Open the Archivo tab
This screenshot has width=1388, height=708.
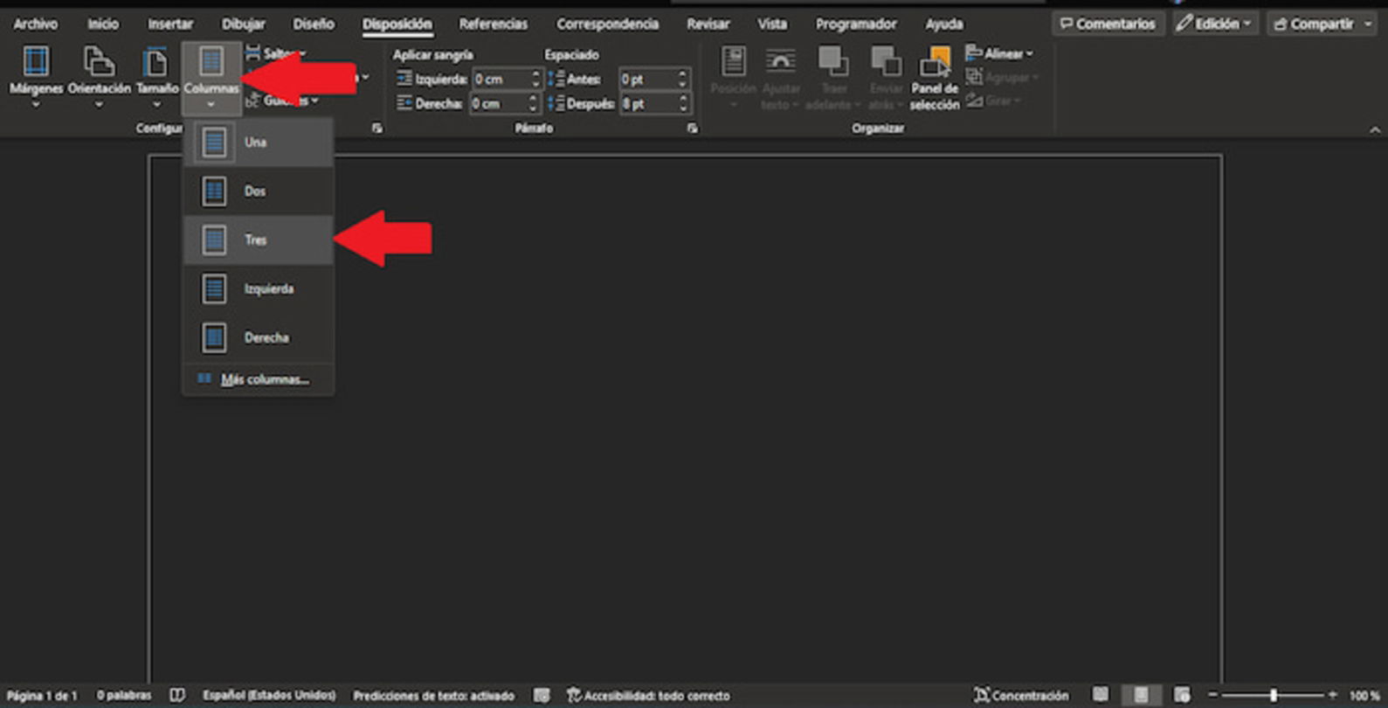(35, 24)
